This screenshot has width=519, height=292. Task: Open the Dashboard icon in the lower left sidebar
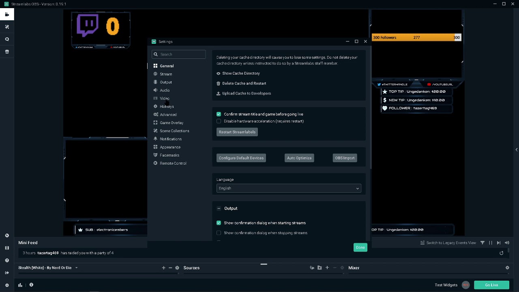click(x=7, y=235)
